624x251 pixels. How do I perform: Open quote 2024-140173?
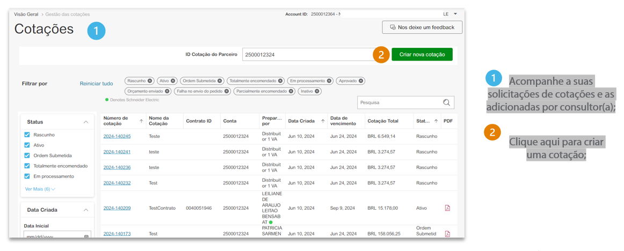tap(117, 234)
